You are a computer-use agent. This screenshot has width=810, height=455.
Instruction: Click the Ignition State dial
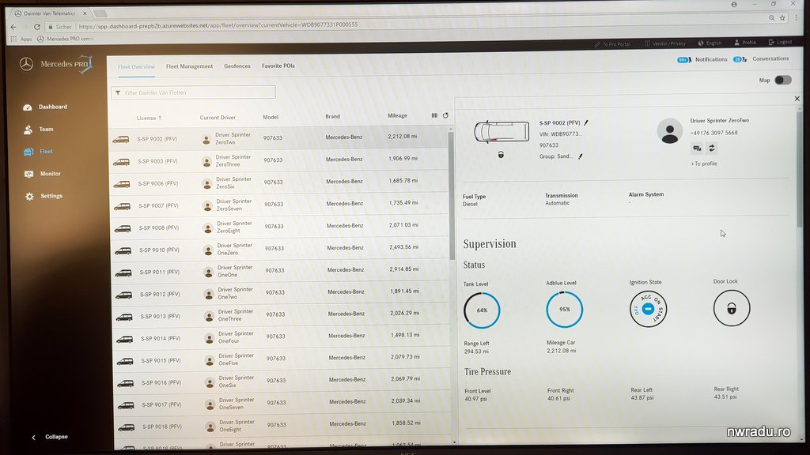click(x=648, y=309)
